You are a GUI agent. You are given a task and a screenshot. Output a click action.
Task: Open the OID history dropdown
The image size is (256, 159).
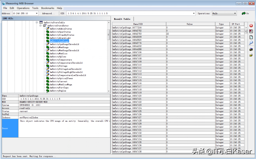coord(194,13)
